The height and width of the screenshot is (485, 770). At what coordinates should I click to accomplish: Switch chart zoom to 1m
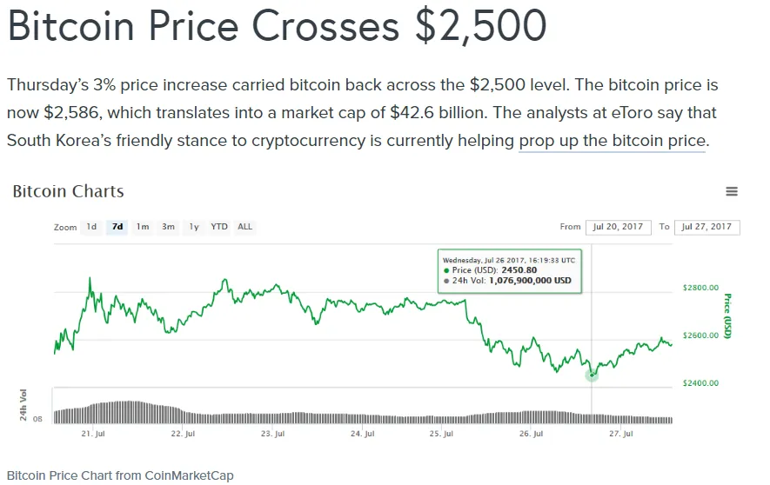(143, 227)
